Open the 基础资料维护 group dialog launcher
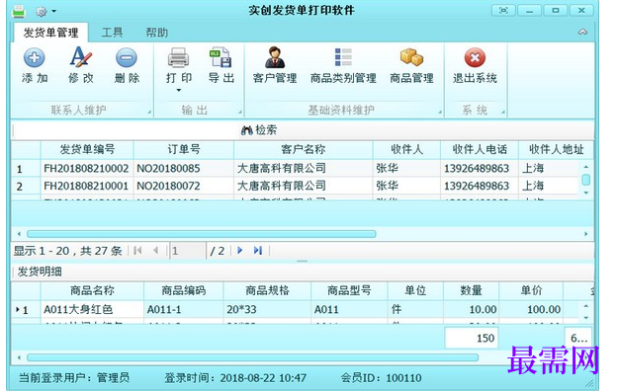The image size is (618, 391). [439, 113]
